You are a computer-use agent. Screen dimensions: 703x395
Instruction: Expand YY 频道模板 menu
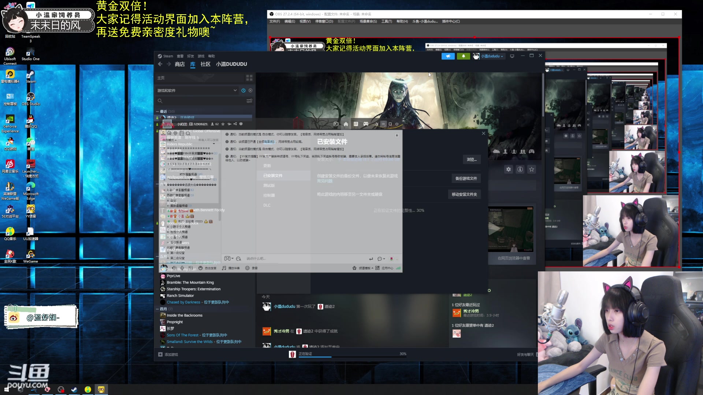pyautogui.click(x=366, y=268)
